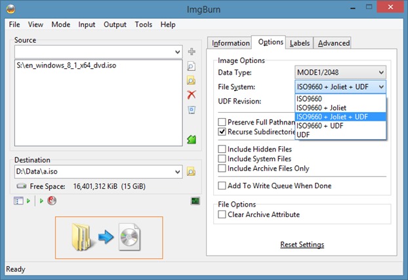Click the 16,401,312 KiB free space value

pyautogui.click(x=95, y=186)
